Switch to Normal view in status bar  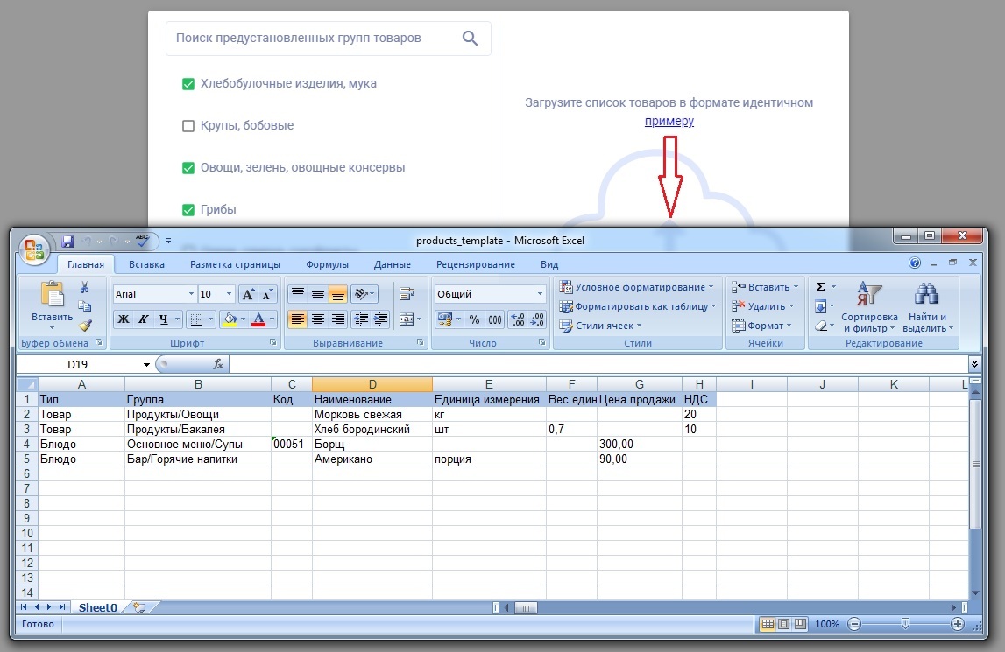coord(768,624)
